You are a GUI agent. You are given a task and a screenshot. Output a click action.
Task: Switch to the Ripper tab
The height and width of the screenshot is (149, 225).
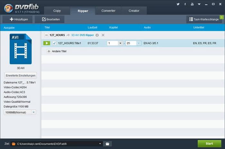pyautogui.click(x=83, y=11)
